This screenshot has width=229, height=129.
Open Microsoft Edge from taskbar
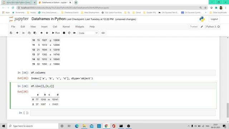[77, 126]
